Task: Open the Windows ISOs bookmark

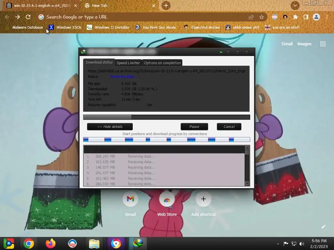Action: pyautogui.click(x=65, y=27)
